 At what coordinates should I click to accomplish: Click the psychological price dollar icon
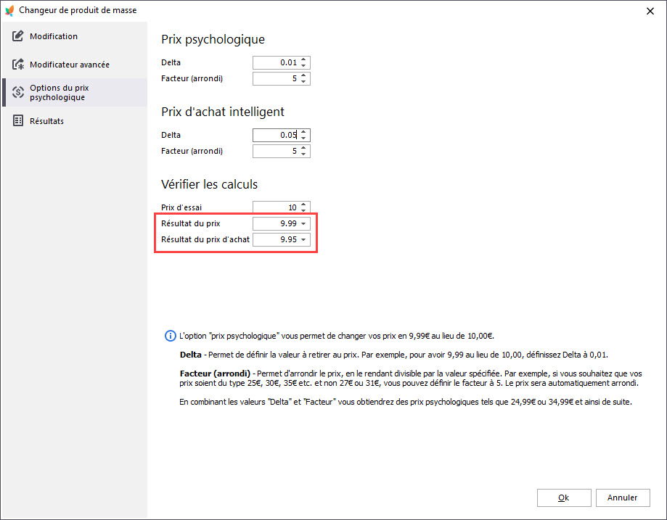[18, 92]
